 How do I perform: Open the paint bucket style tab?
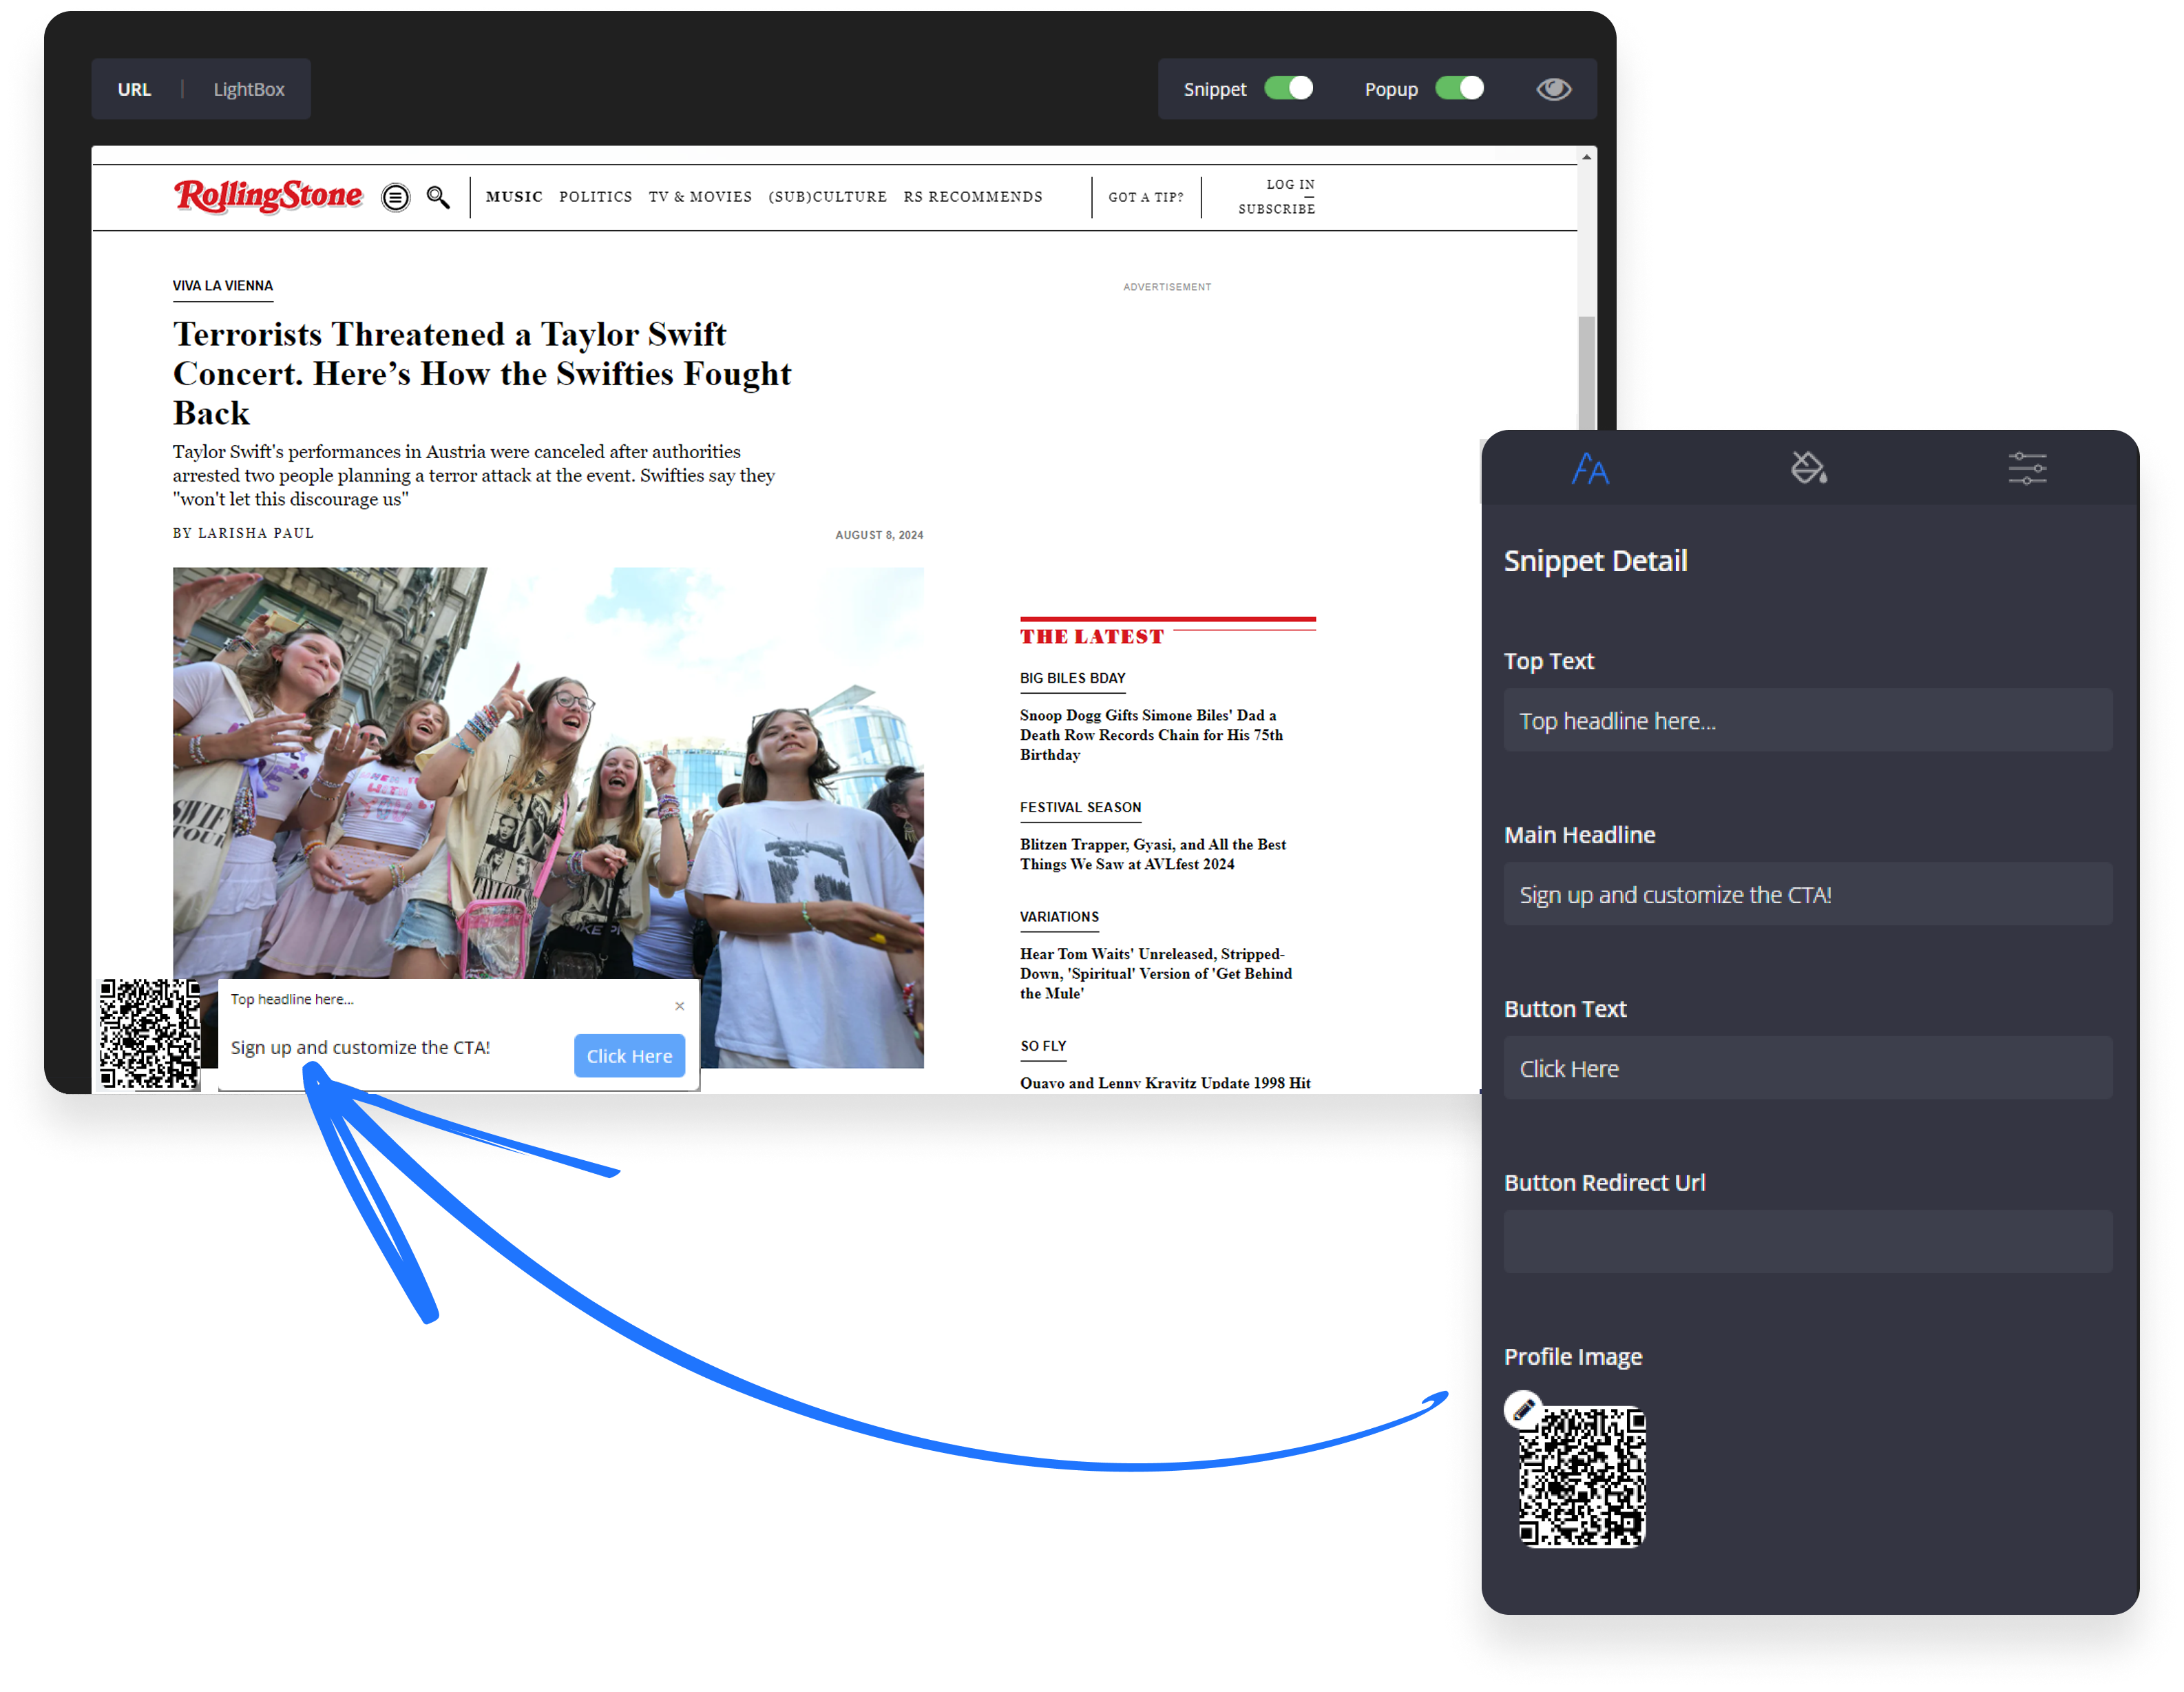1808,467
